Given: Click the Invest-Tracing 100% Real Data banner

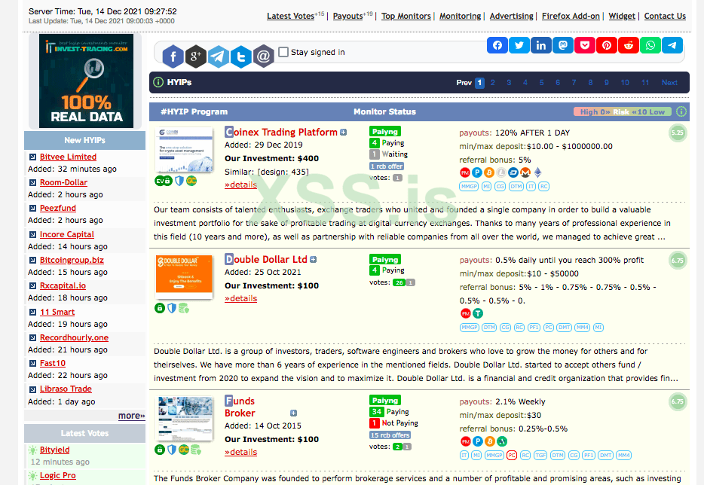Looking at the screenshot, I should pyautogui.click(x=86, y=81).
